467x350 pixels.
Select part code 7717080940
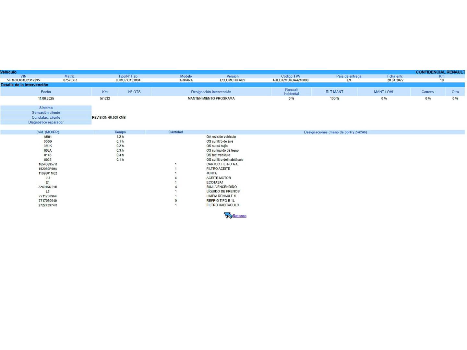tap(48, 201)
